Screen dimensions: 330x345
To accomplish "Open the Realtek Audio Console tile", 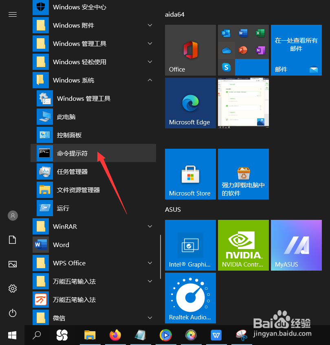I will tap(190, 298).
